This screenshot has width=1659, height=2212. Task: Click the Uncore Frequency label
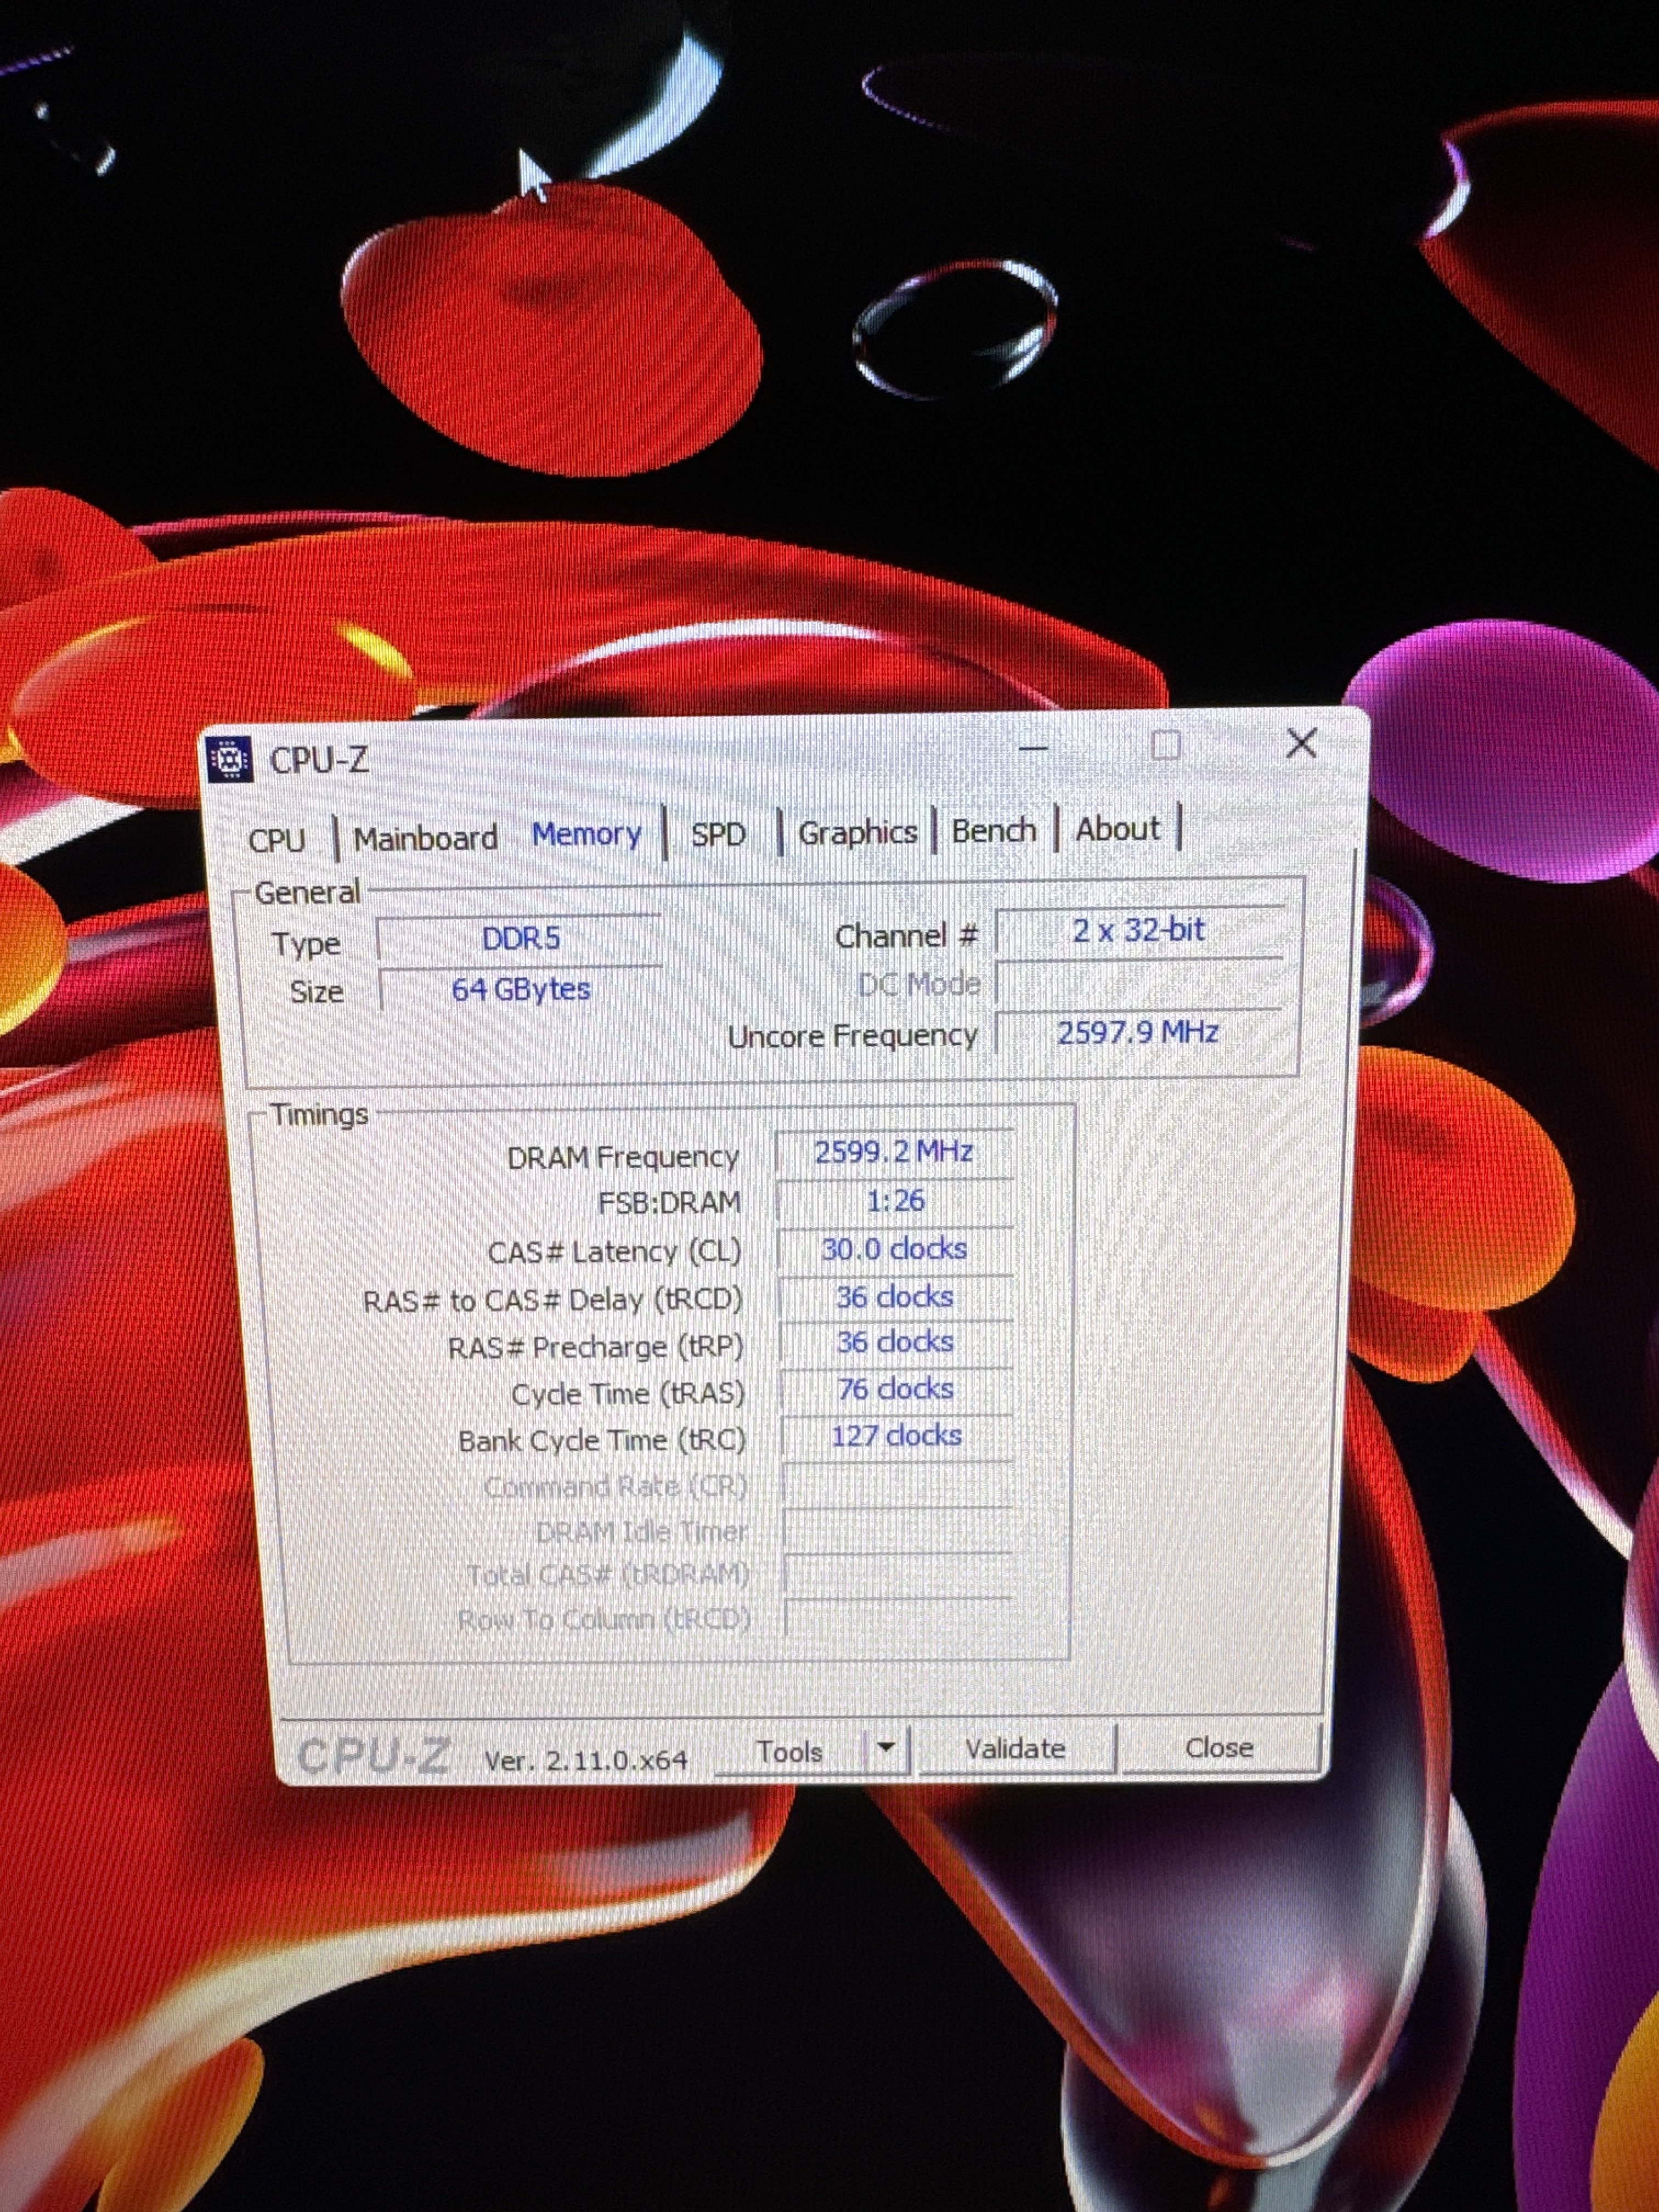853,1036
